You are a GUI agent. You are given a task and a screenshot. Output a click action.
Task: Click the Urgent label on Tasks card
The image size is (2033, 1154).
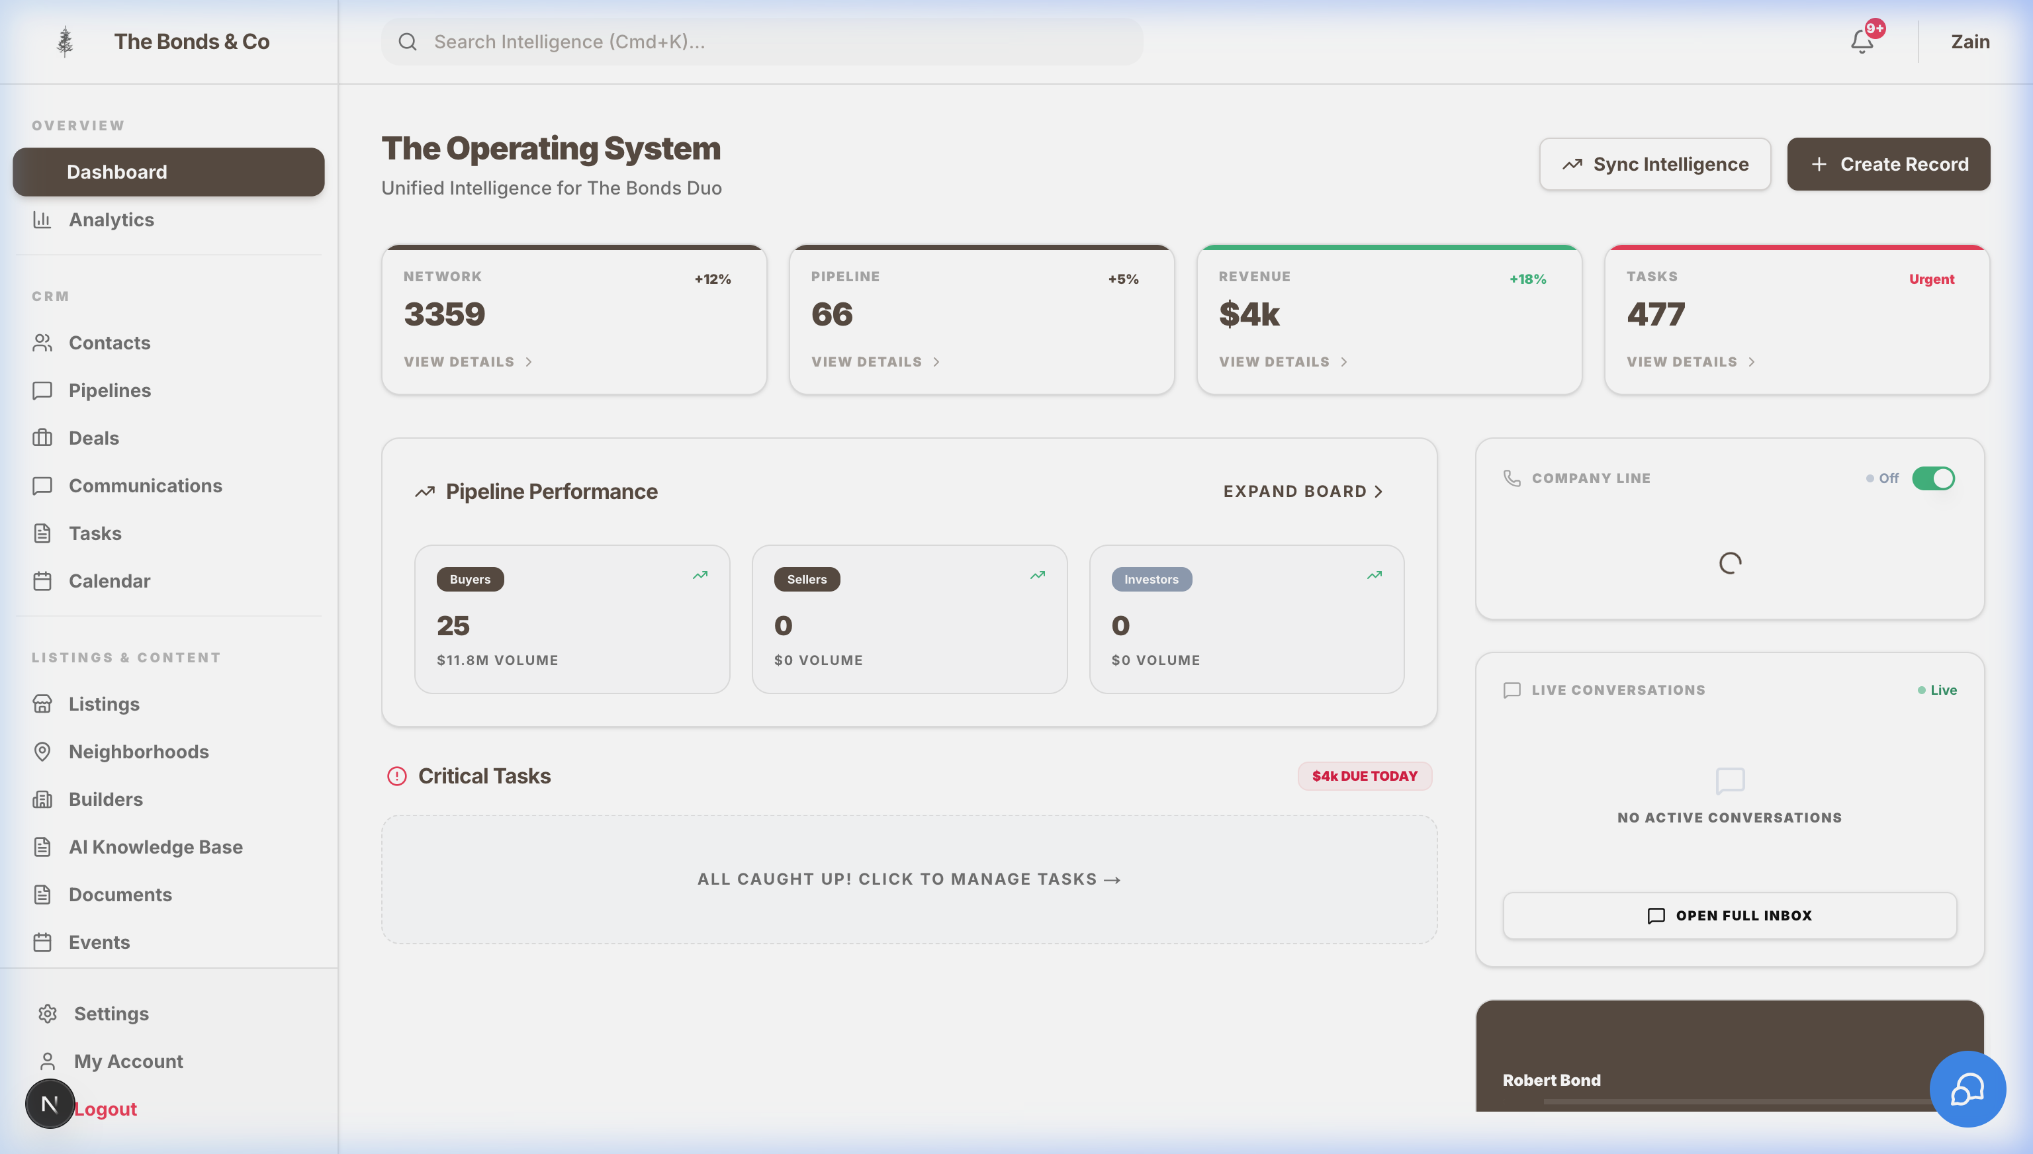click(x=1932, y=279)
